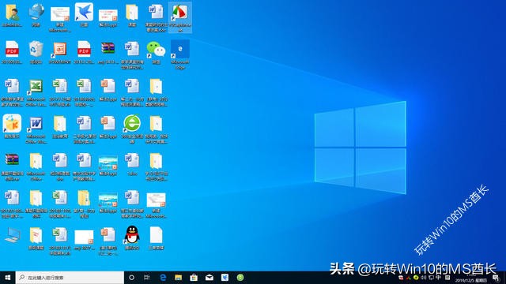Open the Network globe desktop icon

[x=36, y=15]
